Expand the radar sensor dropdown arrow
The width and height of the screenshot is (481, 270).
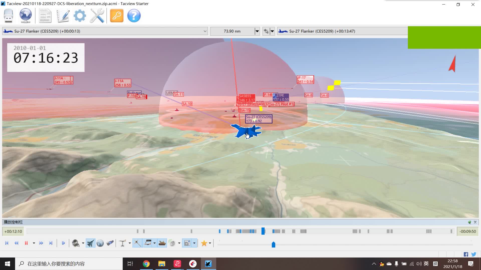pos(179,243)
